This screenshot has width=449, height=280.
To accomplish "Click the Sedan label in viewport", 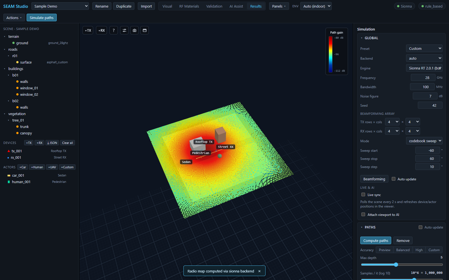I will pos(186,162).
